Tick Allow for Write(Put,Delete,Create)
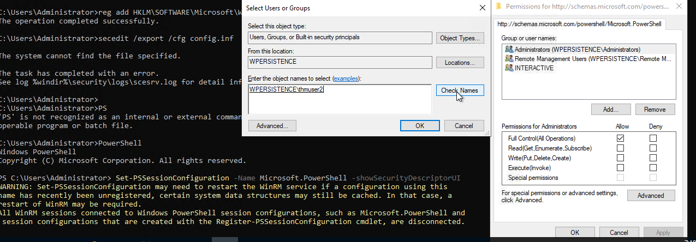Screen dimensions: 696x242 pos(621,158)
